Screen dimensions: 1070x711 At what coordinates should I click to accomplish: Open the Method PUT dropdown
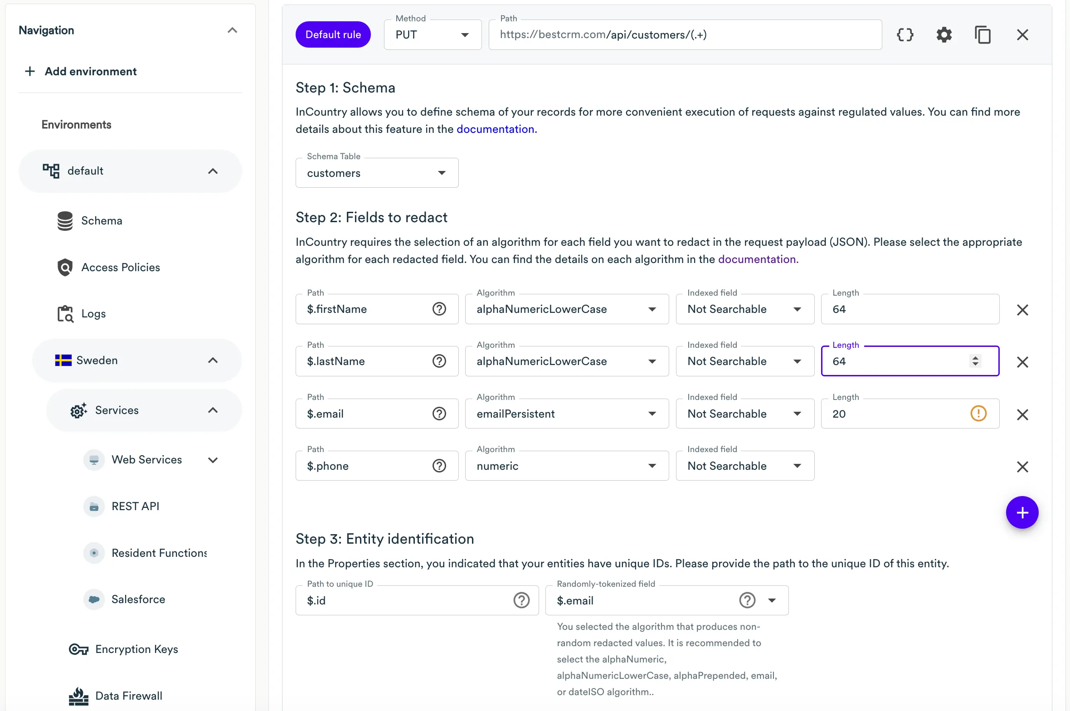[433, 35]
